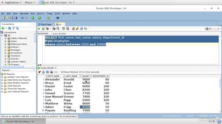Click the Run Script icon
Image resolution: width=222 pixels, height=124 pixels.
click(43, 29)
